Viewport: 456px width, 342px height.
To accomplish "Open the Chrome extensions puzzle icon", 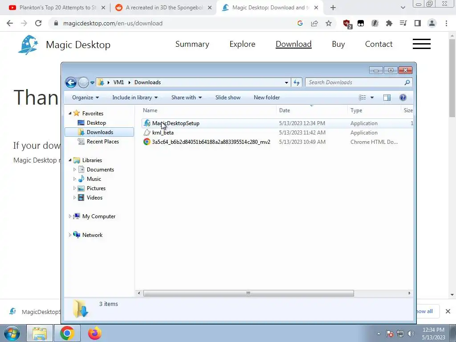I will [x=389, y=23].
